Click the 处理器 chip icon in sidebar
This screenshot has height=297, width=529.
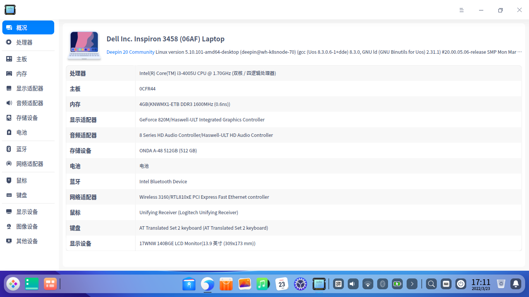[x=9, y=42]
